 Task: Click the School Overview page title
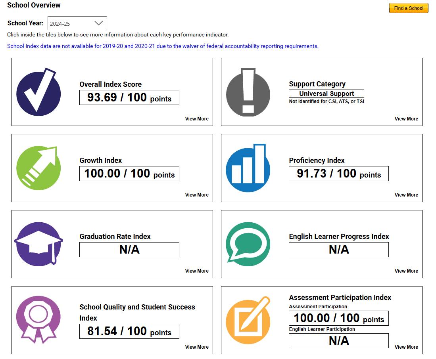pos(34,5)
